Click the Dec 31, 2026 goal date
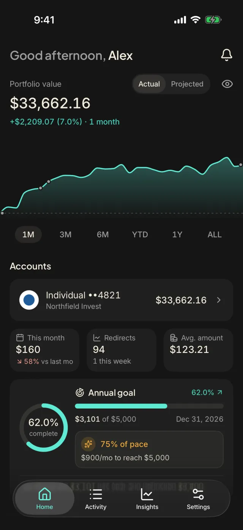This screenshot has width=243, height=530. (x=200, y=419)
